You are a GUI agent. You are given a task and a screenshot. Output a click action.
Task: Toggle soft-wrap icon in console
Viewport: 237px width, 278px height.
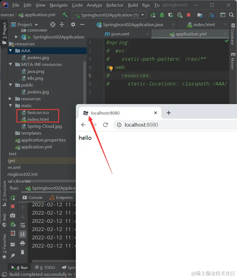23,225
